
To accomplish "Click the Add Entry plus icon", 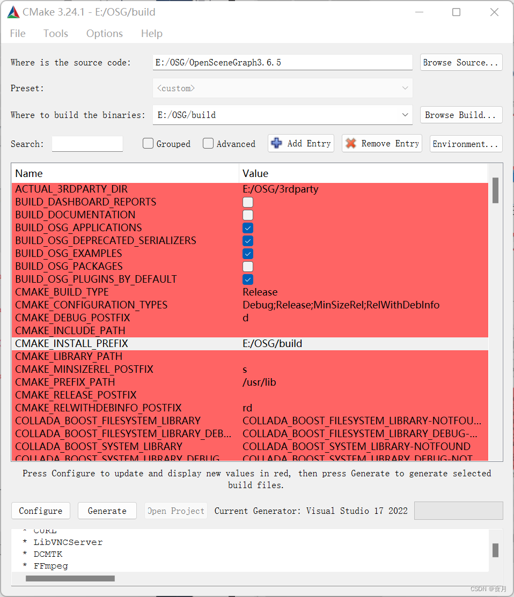I will [x=276, y=143].
